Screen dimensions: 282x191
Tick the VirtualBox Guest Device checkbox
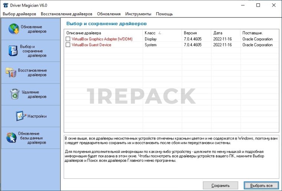(x=68, y=45)
